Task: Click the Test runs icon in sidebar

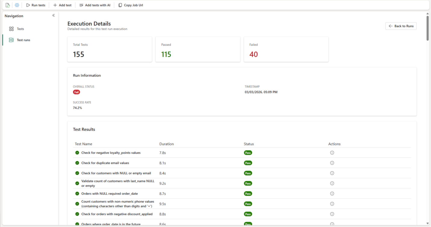Action: (11, 40)
